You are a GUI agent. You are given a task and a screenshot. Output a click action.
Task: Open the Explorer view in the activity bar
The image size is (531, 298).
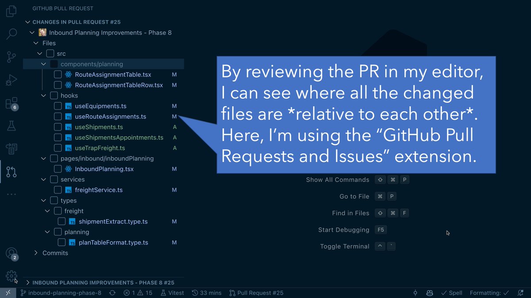[12, 11]
